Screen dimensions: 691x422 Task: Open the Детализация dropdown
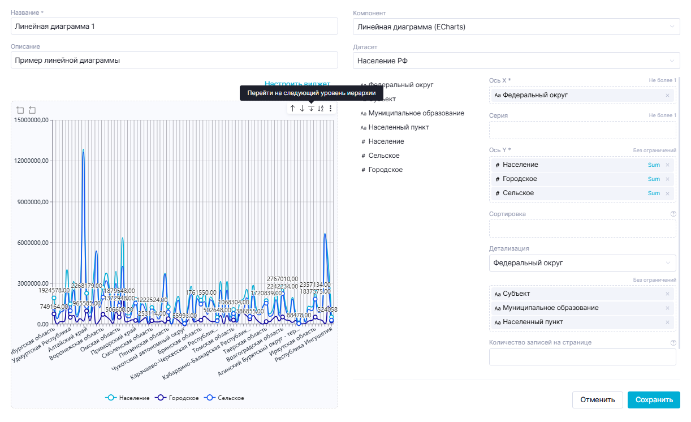pyautogui.click(x=582, y=263)
